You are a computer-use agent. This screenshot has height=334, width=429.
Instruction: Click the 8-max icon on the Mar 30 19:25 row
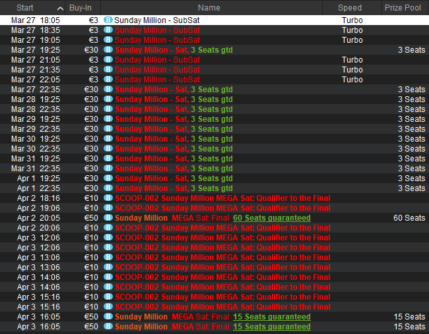point(108,138)
